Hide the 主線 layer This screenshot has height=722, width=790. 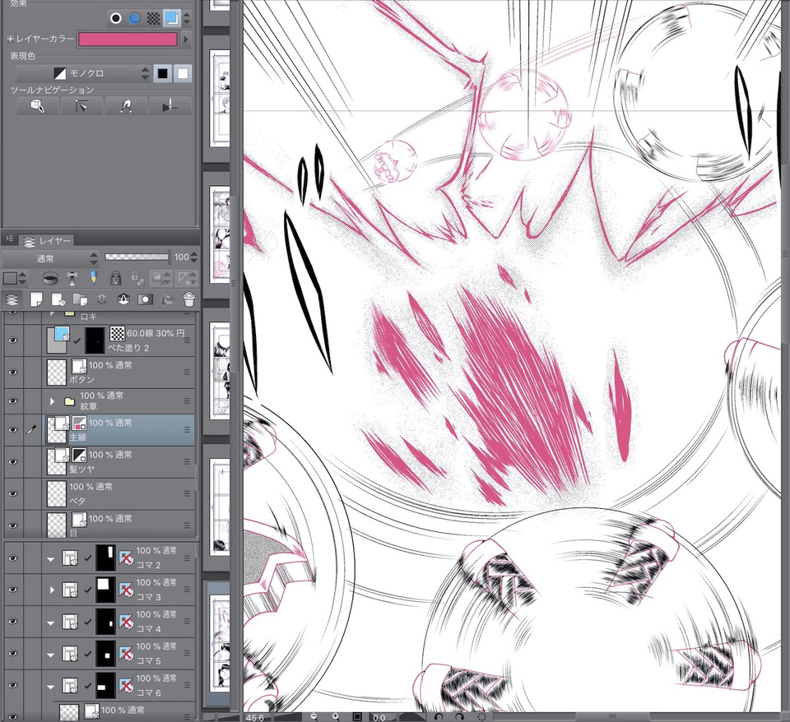point(12,429)
